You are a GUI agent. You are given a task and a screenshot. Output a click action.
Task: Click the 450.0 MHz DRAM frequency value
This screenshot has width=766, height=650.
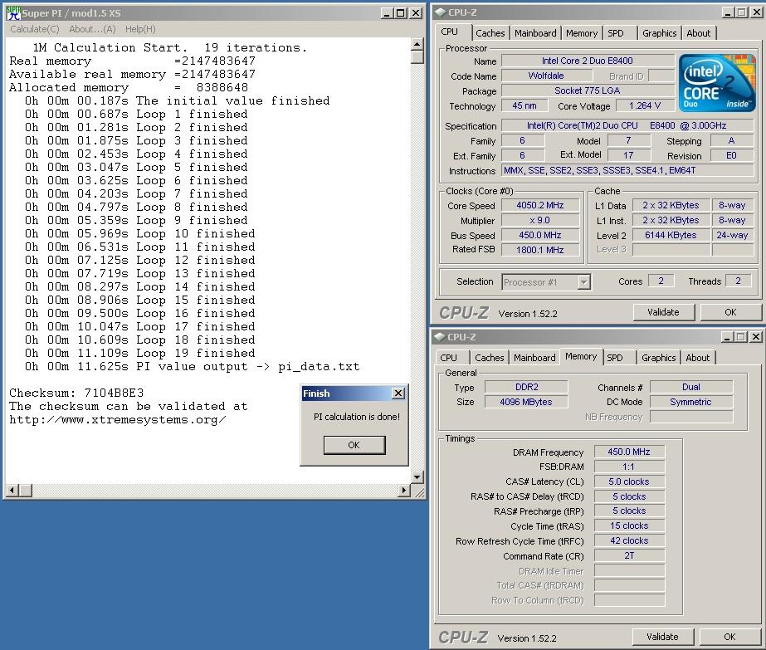(629, 452)
